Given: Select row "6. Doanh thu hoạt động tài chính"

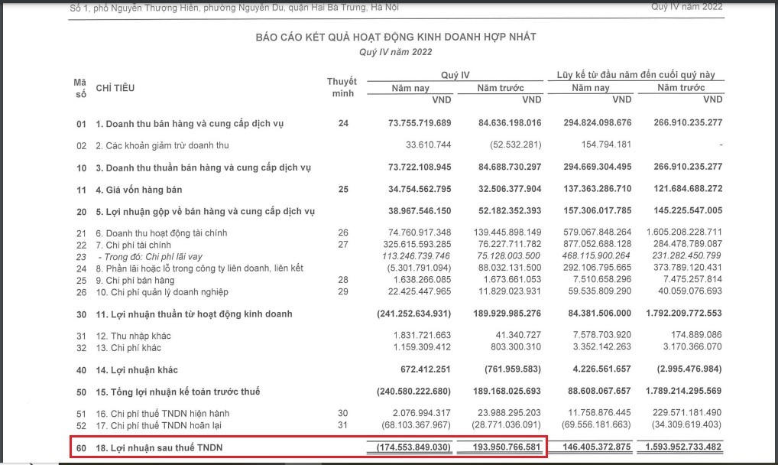Looking at the screenshot, I should [x=161, y=232].
